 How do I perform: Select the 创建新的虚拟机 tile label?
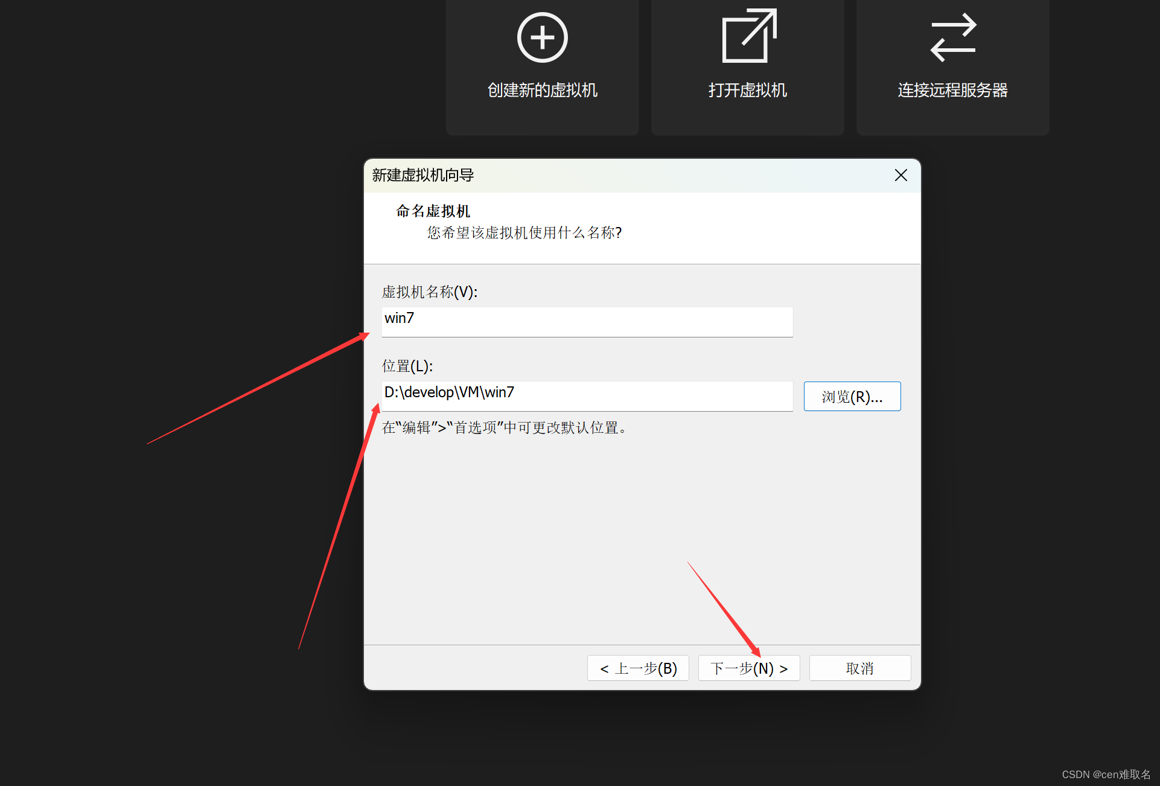(x=542, y=90)
